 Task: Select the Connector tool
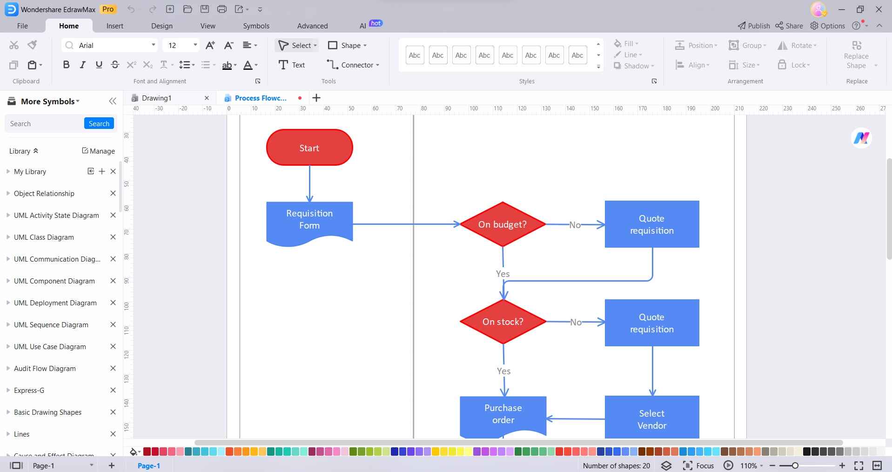point(352,65)
